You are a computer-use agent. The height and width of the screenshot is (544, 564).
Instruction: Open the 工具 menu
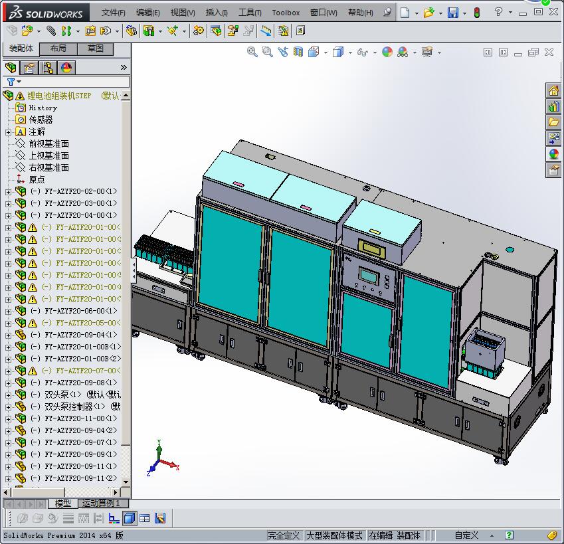(x=250, y=13)
